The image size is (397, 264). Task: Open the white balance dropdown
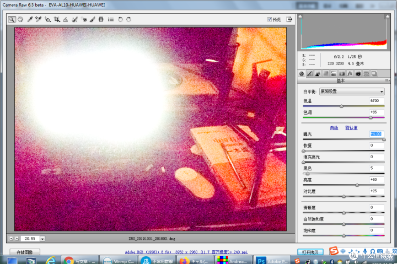(352, 91)
